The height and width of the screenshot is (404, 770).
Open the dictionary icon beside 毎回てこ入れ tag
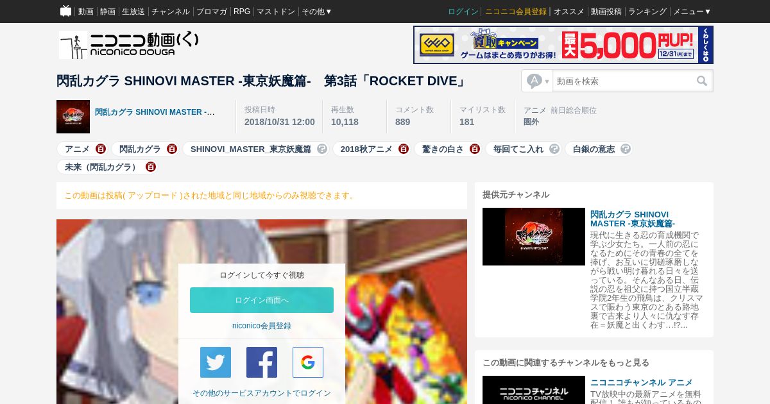point(554,149)
